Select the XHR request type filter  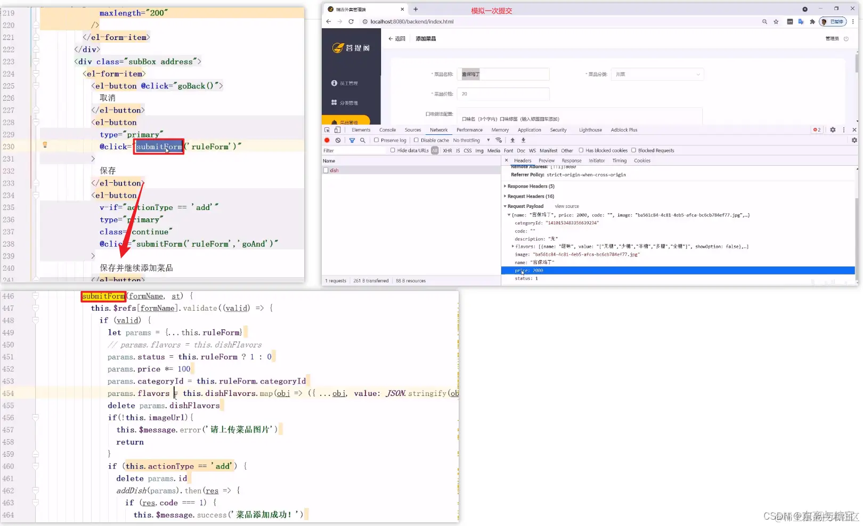click(x=447, y=151)
